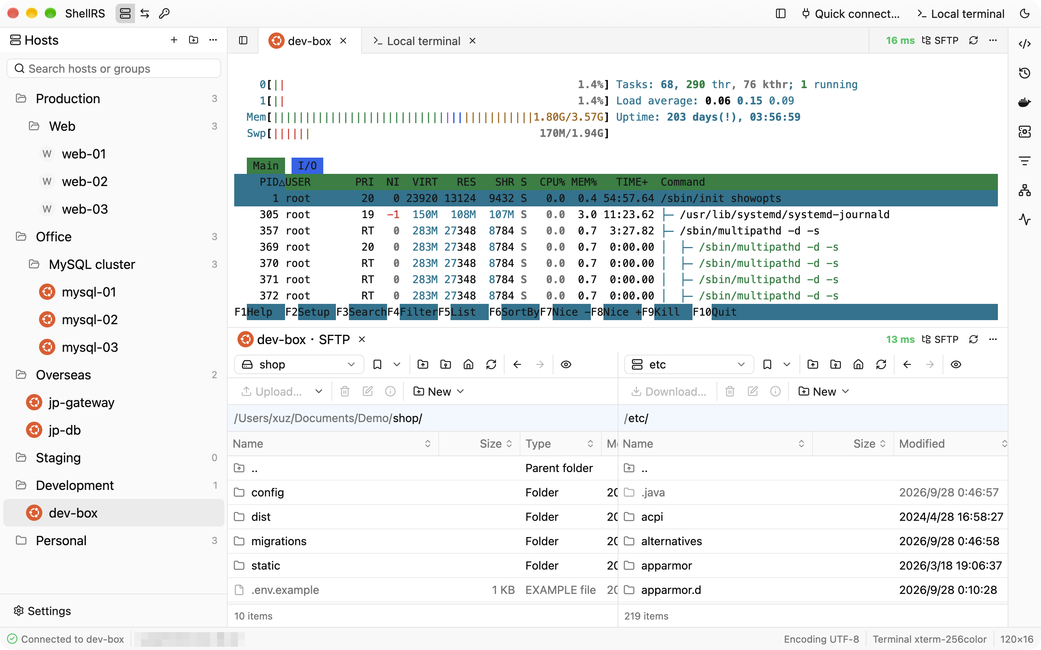Open the activity monitor pulse icon
1041x650 pixels.
click(x=1025, y=219)
